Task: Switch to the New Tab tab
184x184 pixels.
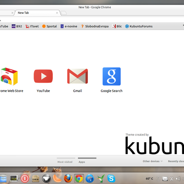Action: [37, 13]
